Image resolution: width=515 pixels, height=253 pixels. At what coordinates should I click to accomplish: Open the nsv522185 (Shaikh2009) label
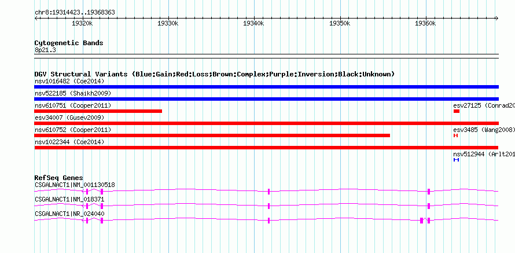click(73, 93)
